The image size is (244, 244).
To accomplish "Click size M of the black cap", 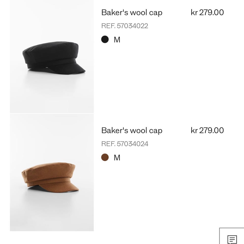I will (117, 40).
